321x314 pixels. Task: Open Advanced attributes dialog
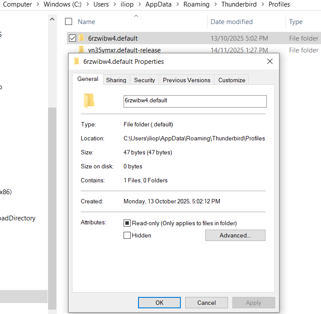coord(235,235)
